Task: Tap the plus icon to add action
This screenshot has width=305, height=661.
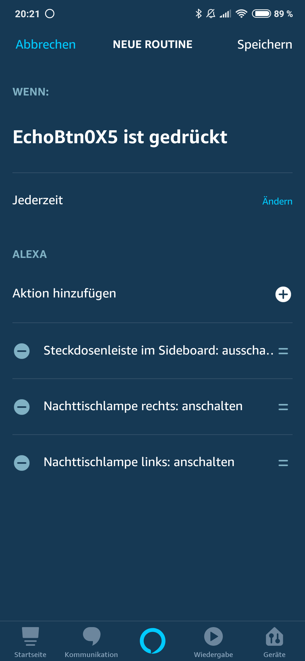Action: point(283,294)
